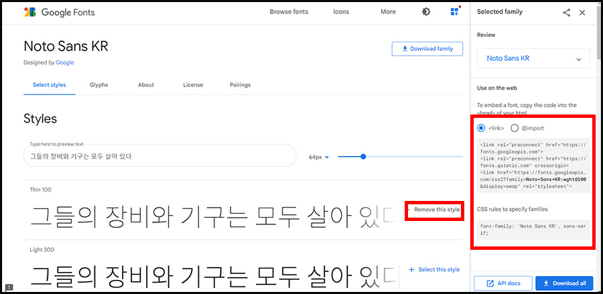603x294 pixels.
Task: Open Browse fonts in the top navigation
Action: tap(289, 12)
